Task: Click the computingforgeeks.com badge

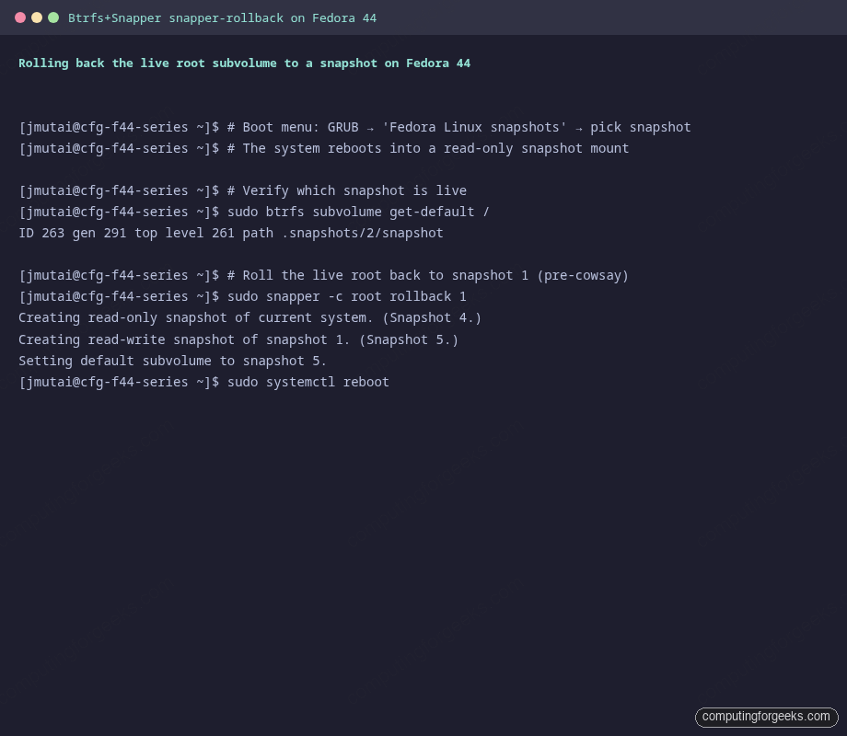Action: pos(767,717)
